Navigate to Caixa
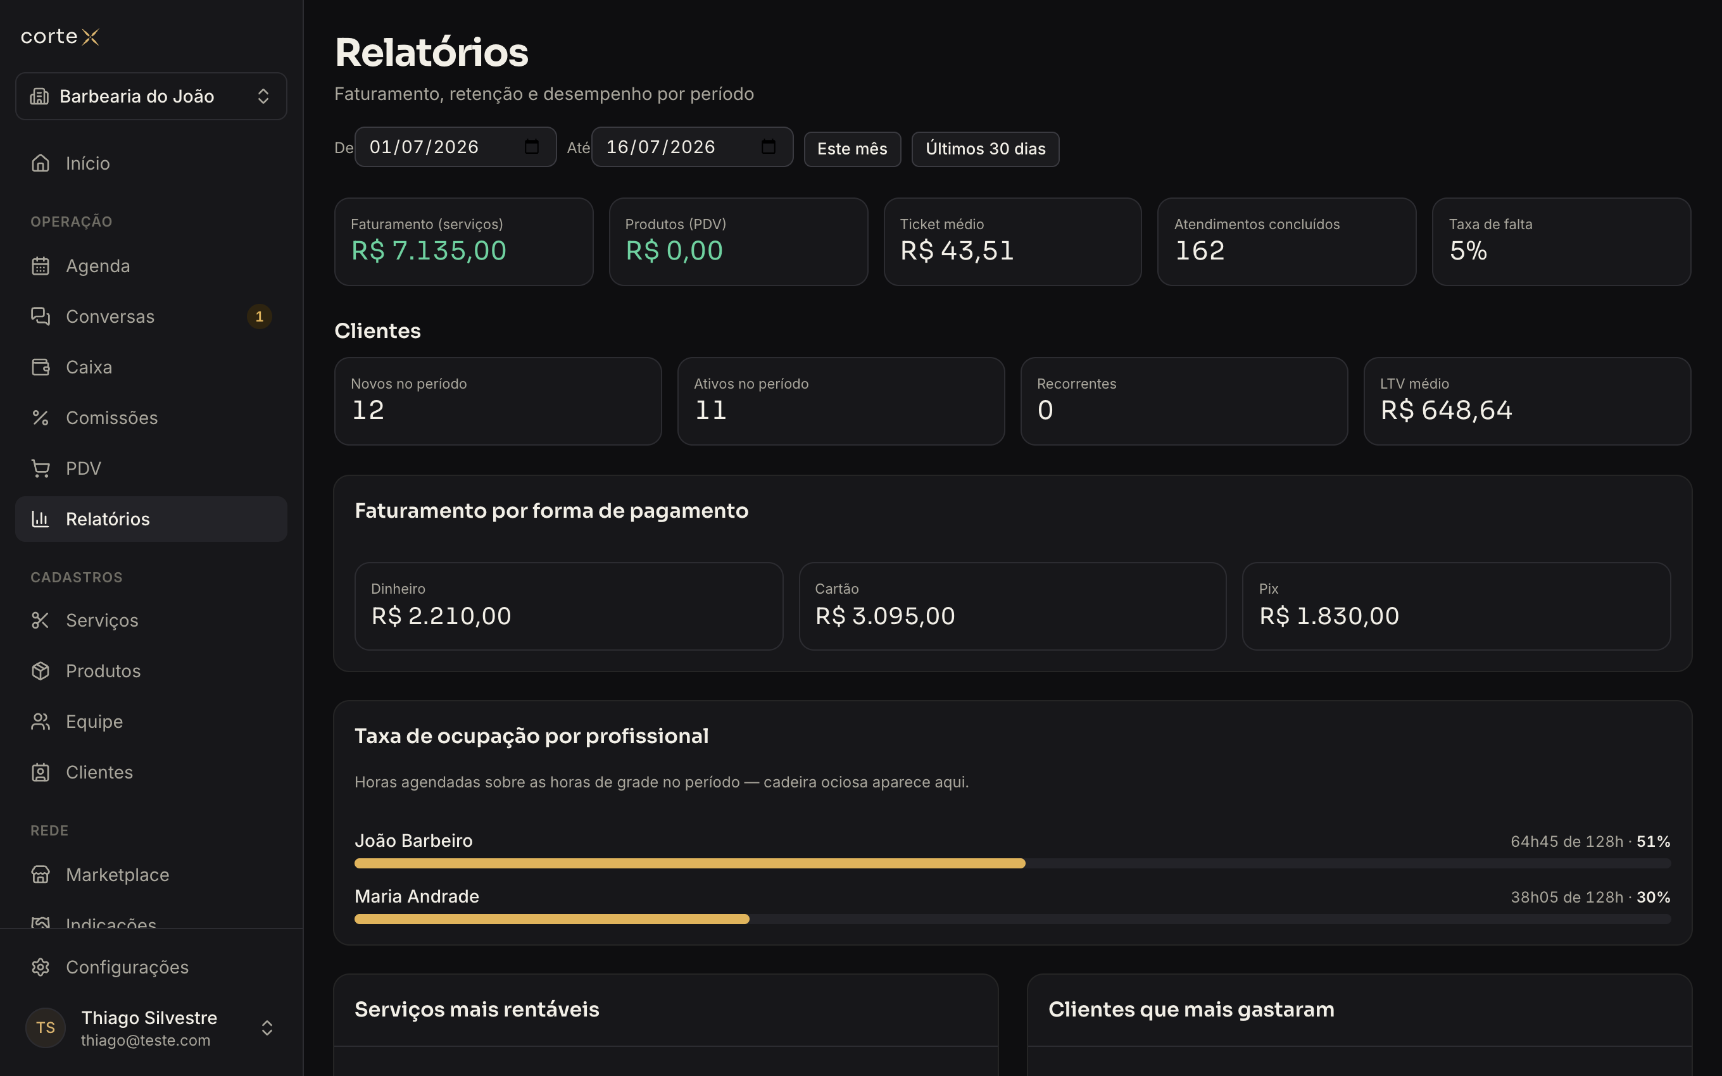The height and width of the screenshot is (1076, 1722). [x=151, y=366]
